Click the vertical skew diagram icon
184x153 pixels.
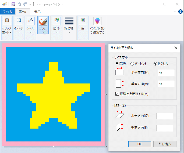(x=120, y=127)
